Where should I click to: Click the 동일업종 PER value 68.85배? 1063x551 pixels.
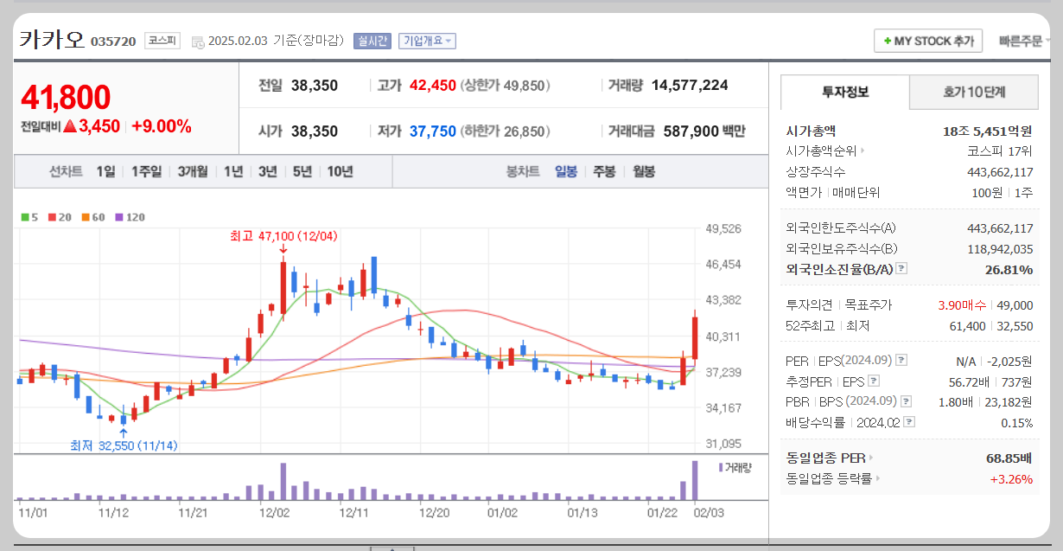pyautogui.click(x=1009, y=458)
